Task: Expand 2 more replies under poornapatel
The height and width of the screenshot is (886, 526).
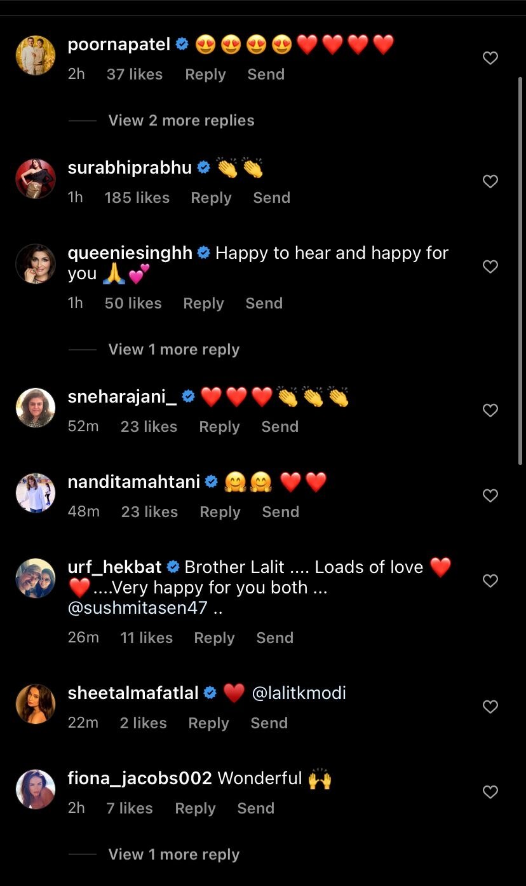Action: tap(181, 121)
